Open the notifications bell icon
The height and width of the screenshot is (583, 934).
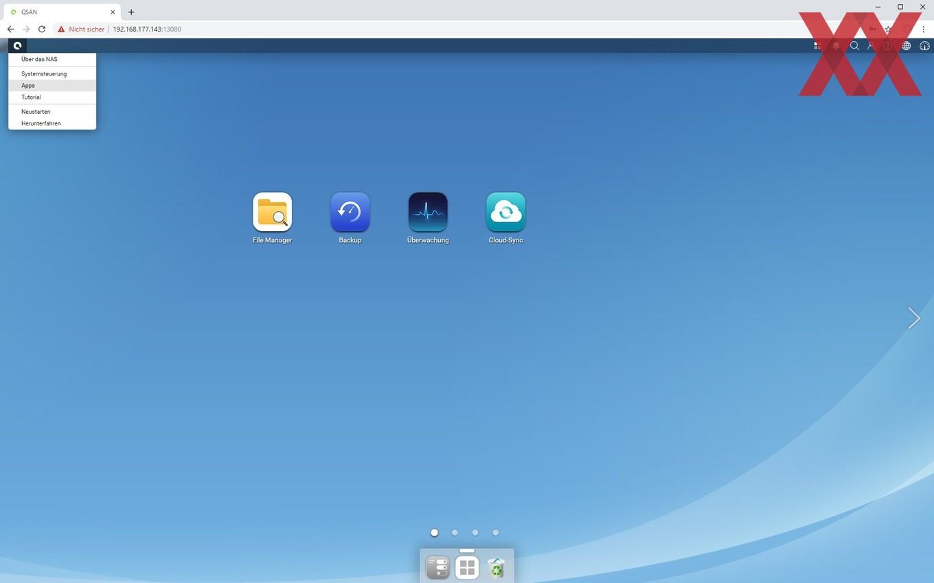836,46
